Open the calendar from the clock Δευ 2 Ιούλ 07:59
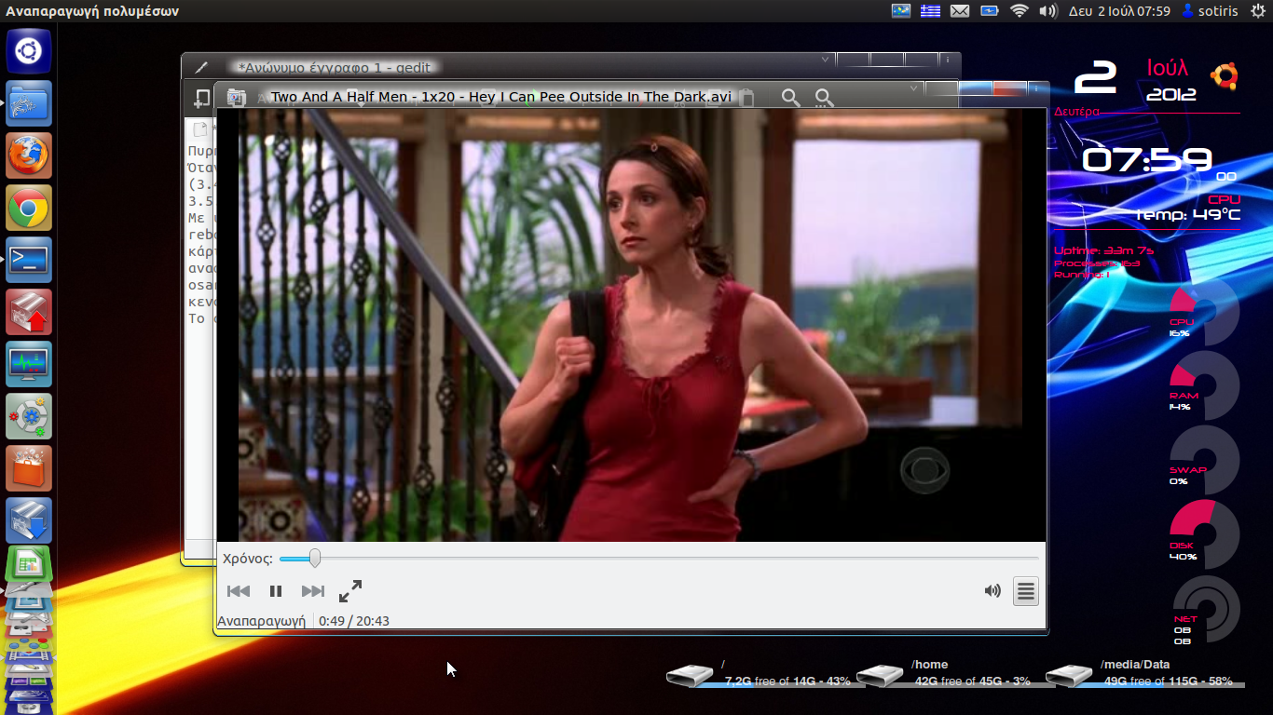This screenshot has width=1273, height=715. tap(1119, 11)
